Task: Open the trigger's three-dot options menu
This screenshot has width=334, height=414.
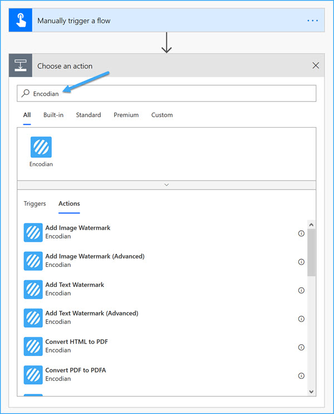Action: (313, 21)
